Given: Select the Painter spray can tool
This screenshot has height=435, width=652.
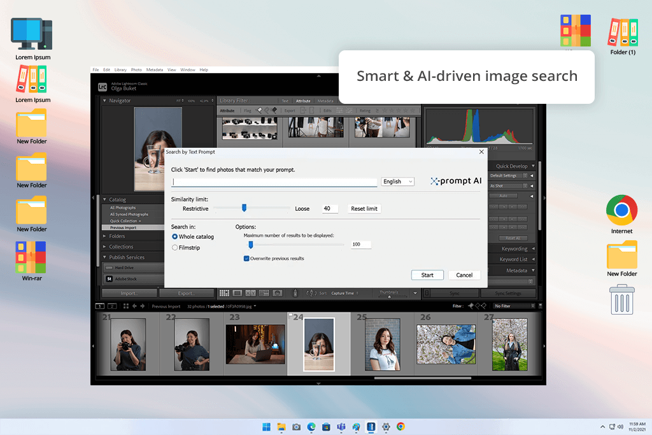Looking at the screenshot, I should 295,293.
